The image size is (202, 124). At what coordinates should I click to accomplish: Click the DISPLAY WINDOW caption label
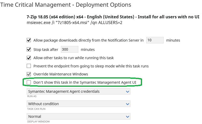(38, 121)
